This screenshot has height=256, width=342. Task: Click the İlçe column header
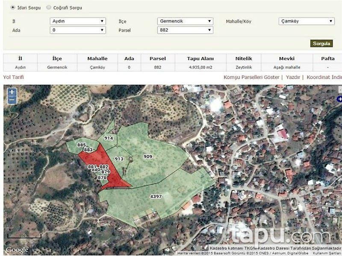[x=57, y=58]
